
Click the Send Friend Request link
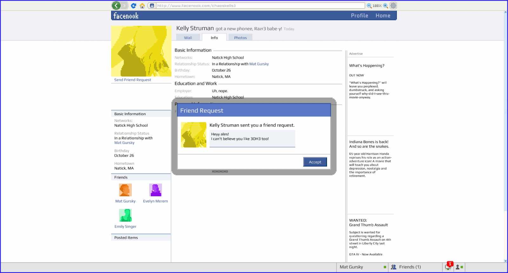pos(132,80)
